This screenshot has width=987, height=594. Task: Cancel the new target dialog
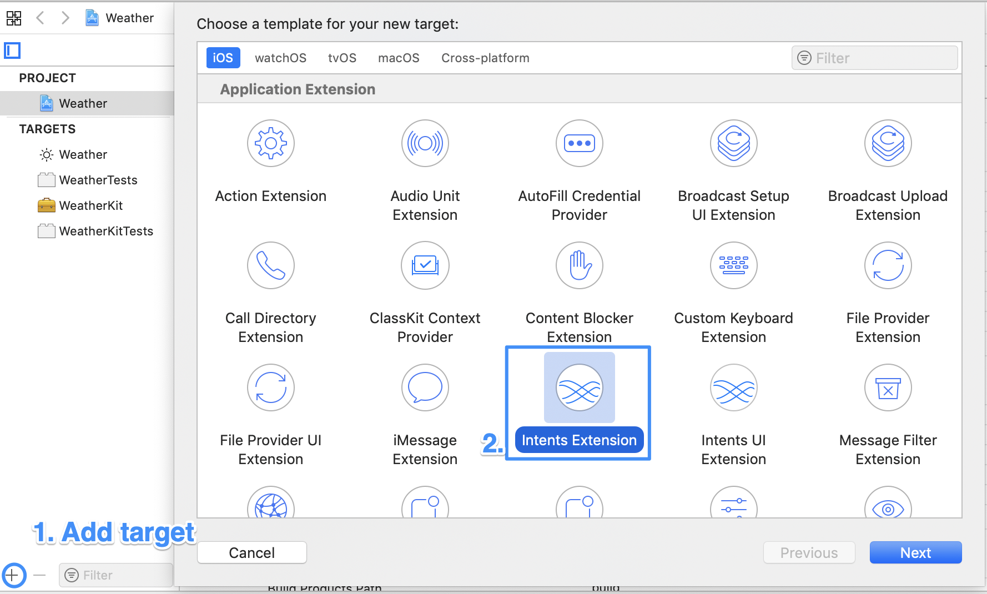(251, 552)
